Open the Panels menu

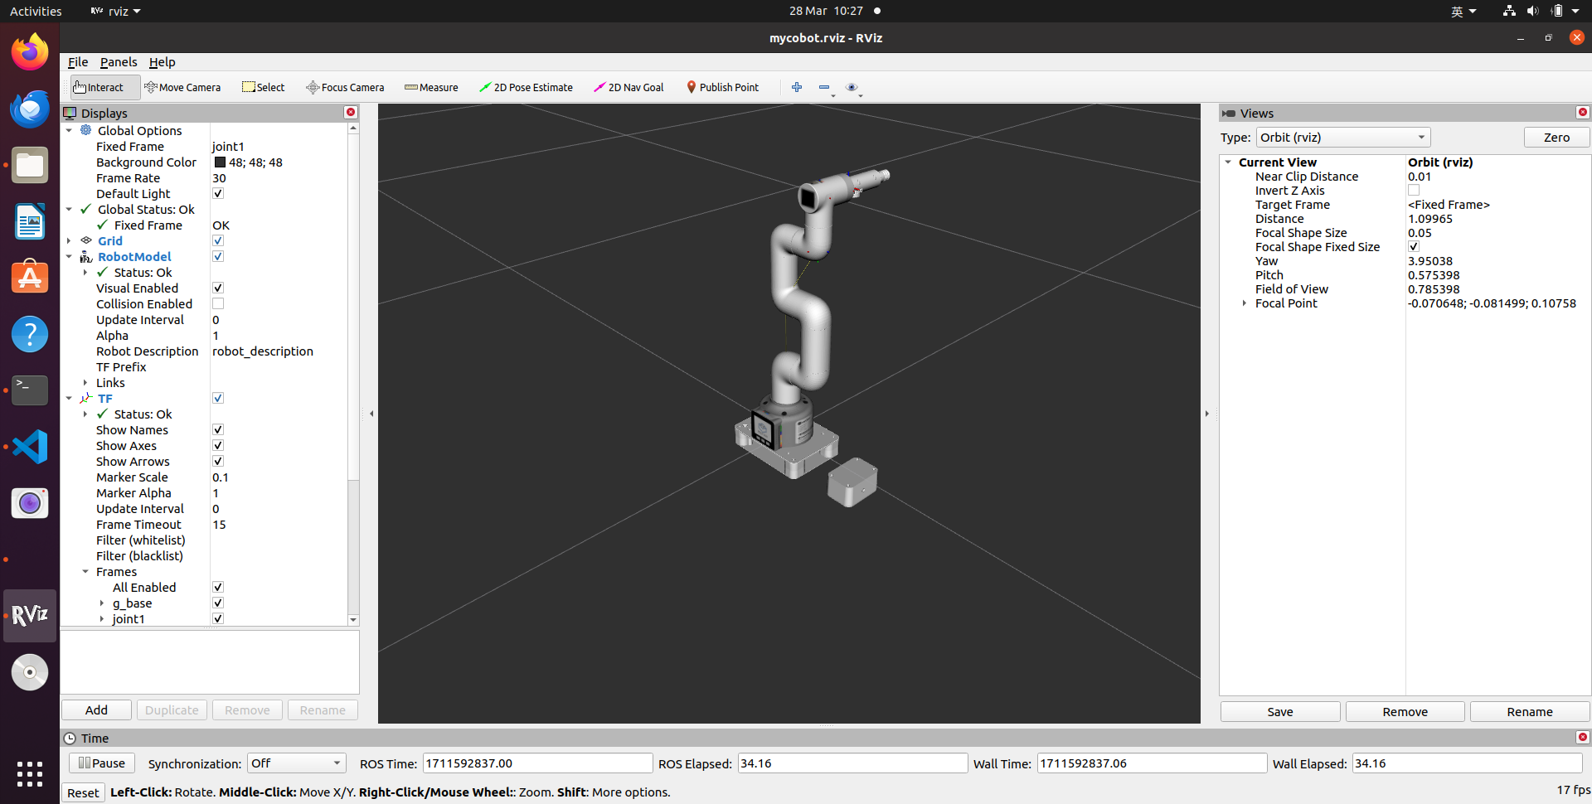pyautogui.click(x=119, y=62)
